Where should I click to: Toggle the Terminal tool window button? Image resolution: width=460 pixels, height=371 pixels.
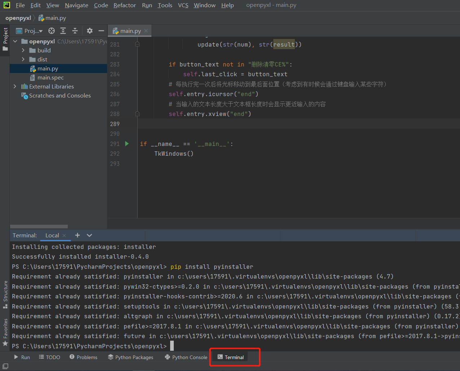231,357
